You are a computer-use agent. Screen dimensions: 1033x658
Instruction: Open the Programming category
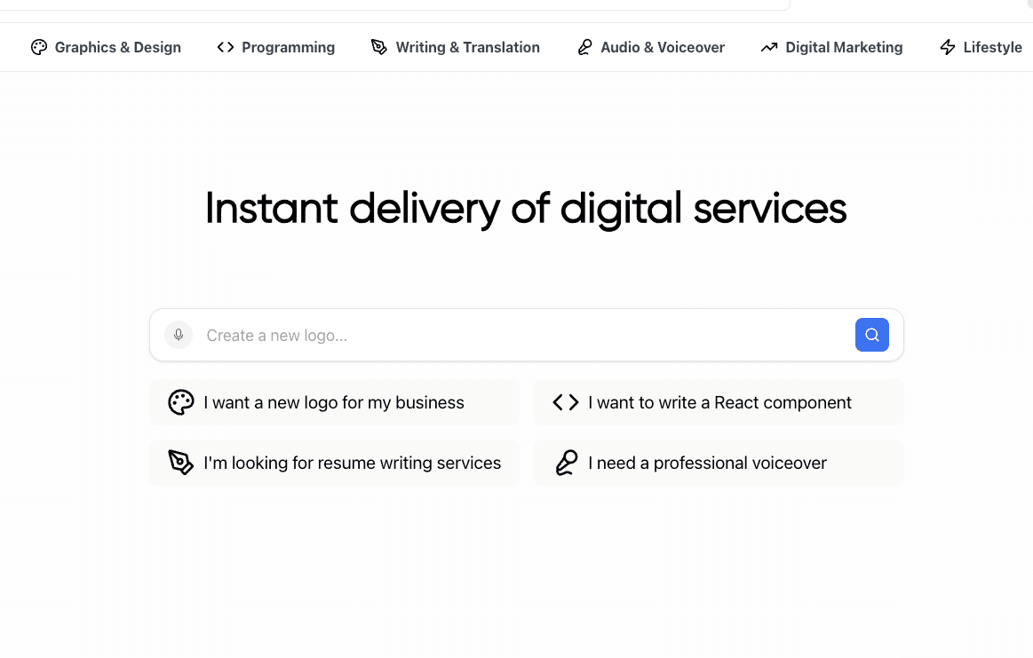point(276,47)
